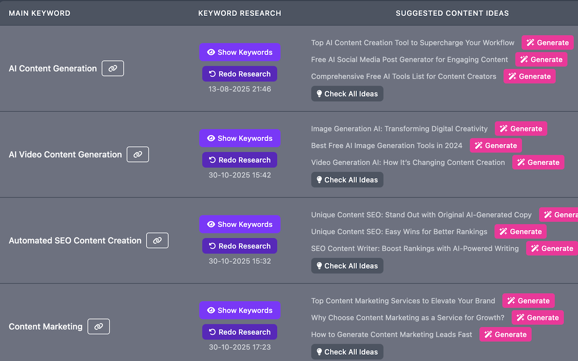Redo Research for AI Content Generation
578x361 pixels.
tap(240, 74)
